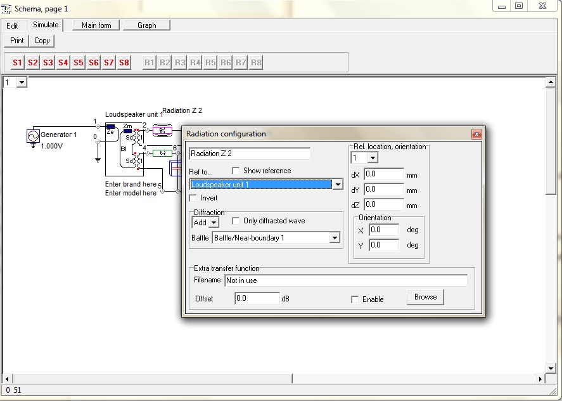562x401 pixels.
Task: Click the greyed R4 result button
Action: (x=195, y=62)
